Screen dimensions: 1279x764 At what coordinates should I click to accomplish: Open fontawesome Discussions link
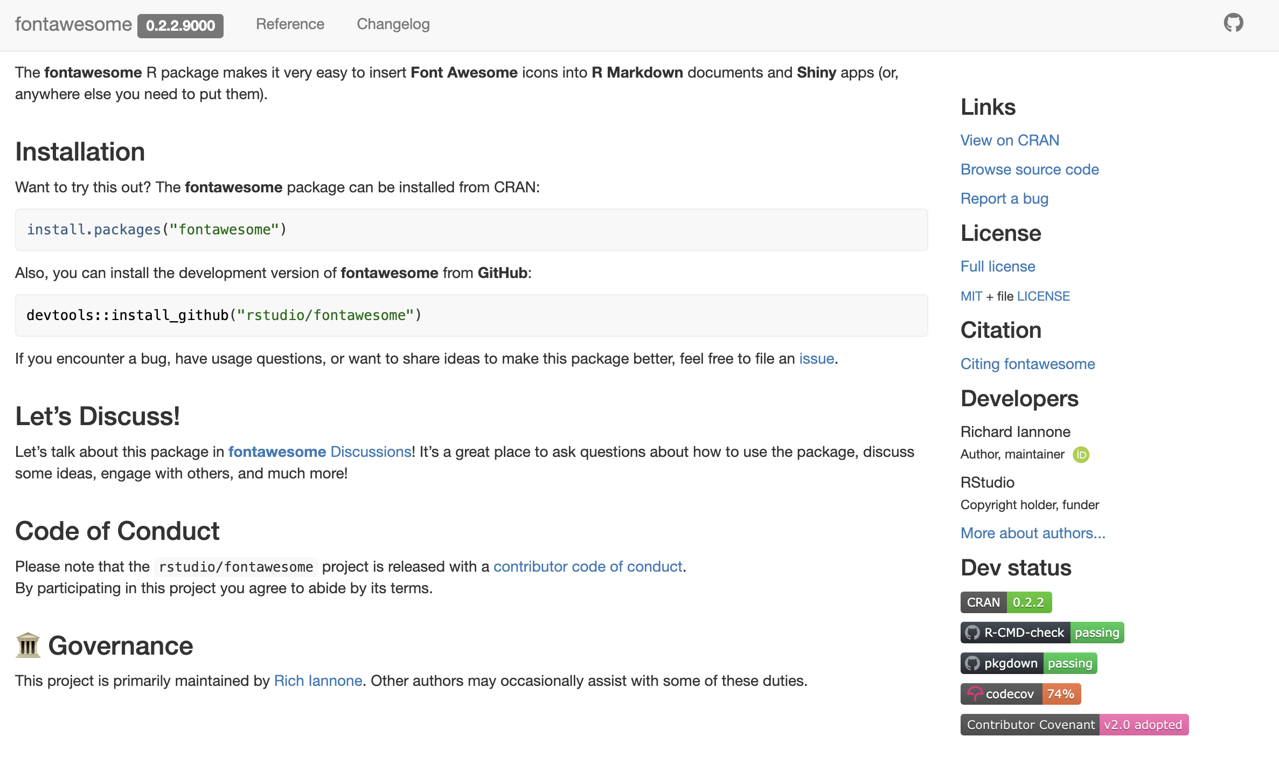click(x=320, y=452)
